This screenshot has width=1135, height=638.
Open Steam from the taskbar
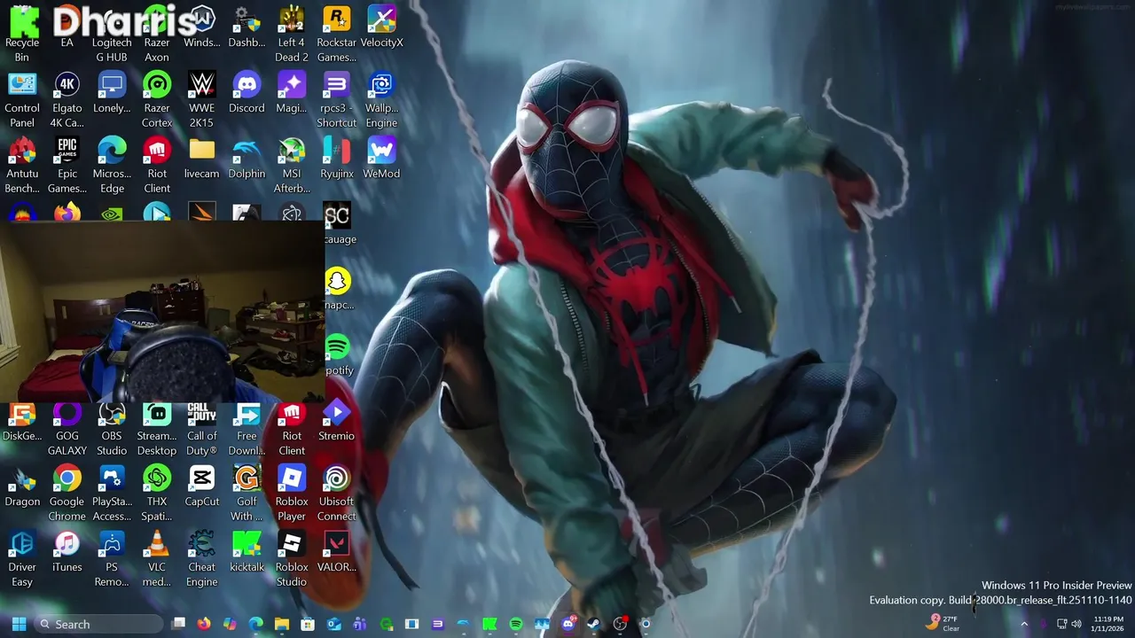pyautogui.click(x=593, y=624)
